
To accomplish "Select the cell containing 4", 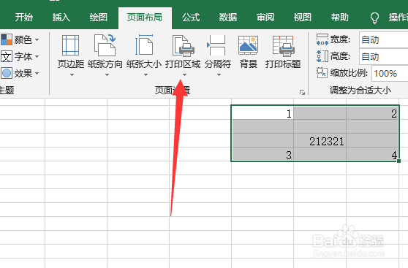I will click(x=372, y=154).
